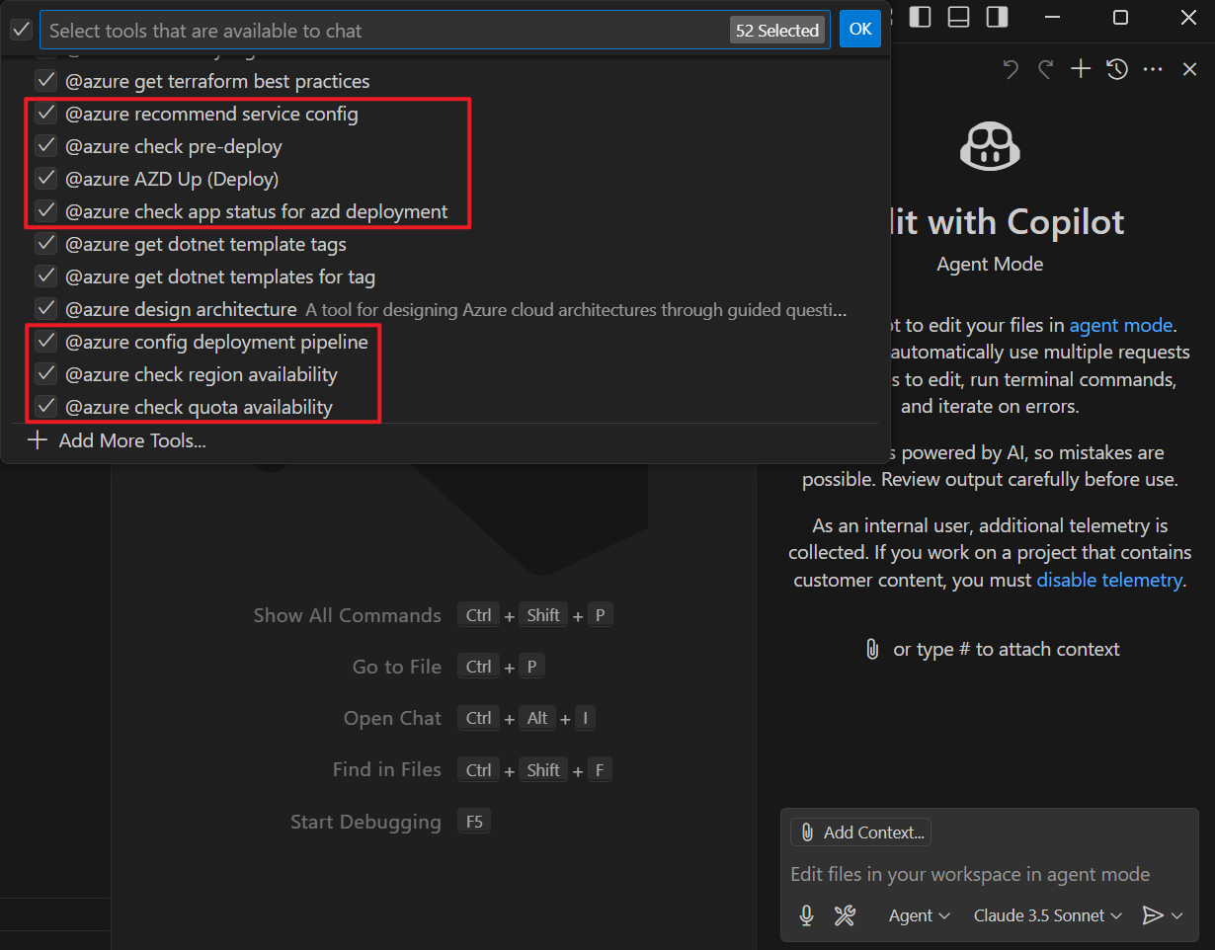Expand the send options dropdown arrow
The width and height of the screenshot is (1215, 950).
(1176, 915)
